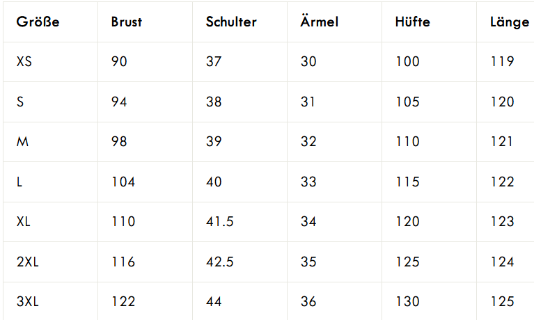
Task: Select the S size row label
Action: click(x=20, y=102)
